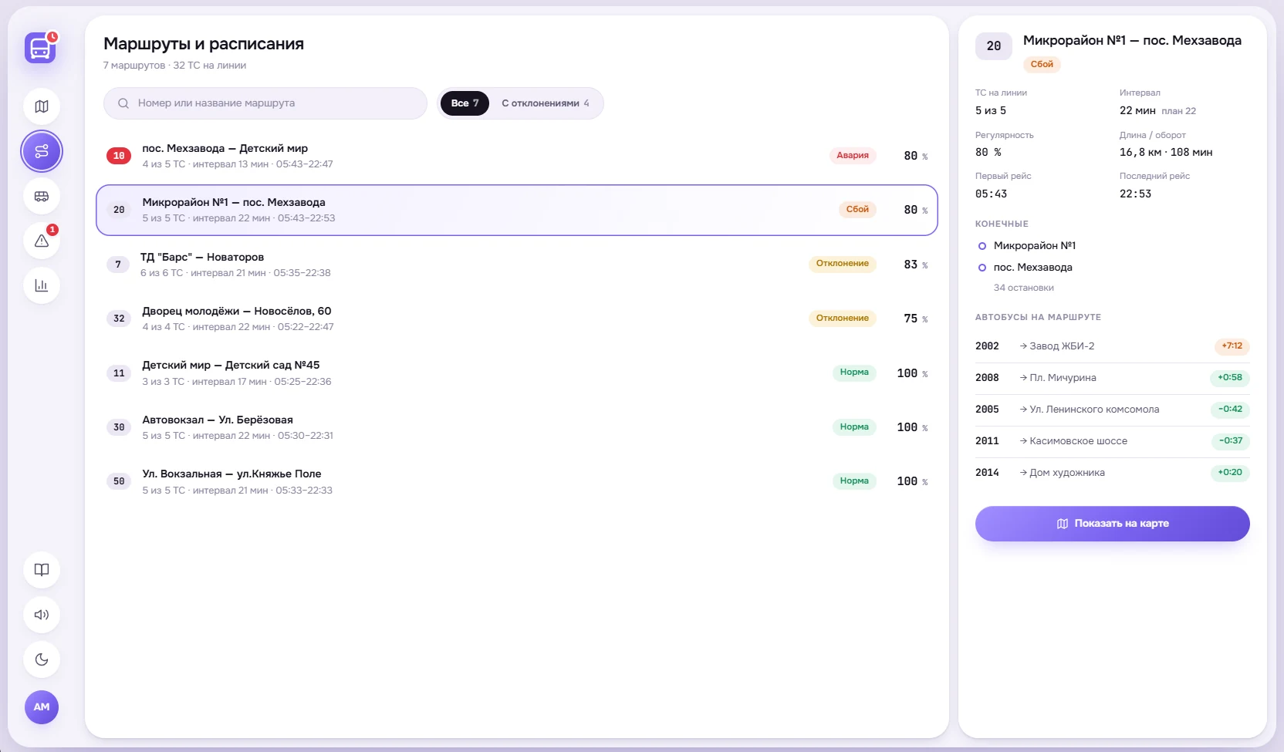1284x752 pixels.
Task: Open route 'Детский мир — Детский сад №45'
Action: pos(517,373)
